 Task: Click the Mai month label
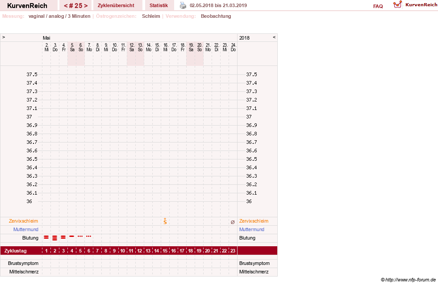coord(46,38)
